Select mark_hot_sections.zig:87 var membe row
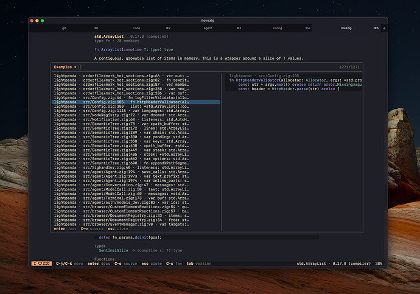Image resolution: width=420 pixels, height=294 pixels. pos(136,85)
